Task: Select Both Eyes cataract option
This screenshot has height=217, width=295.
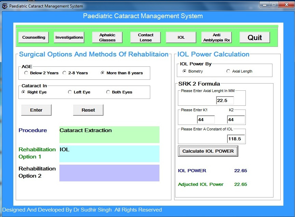Action: click(108, 92)
